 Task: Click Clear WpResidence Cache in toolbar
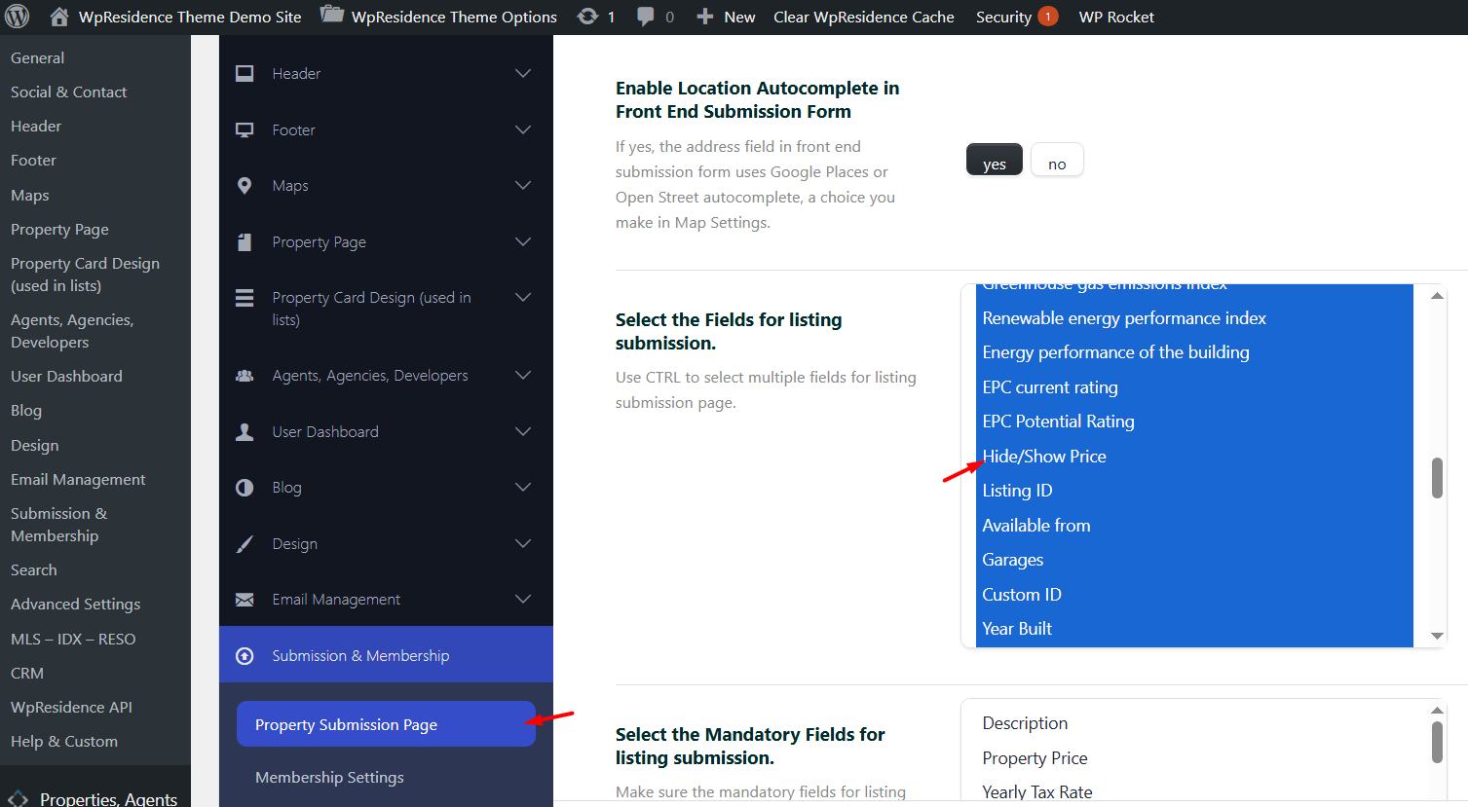click(x=863, y=17)
